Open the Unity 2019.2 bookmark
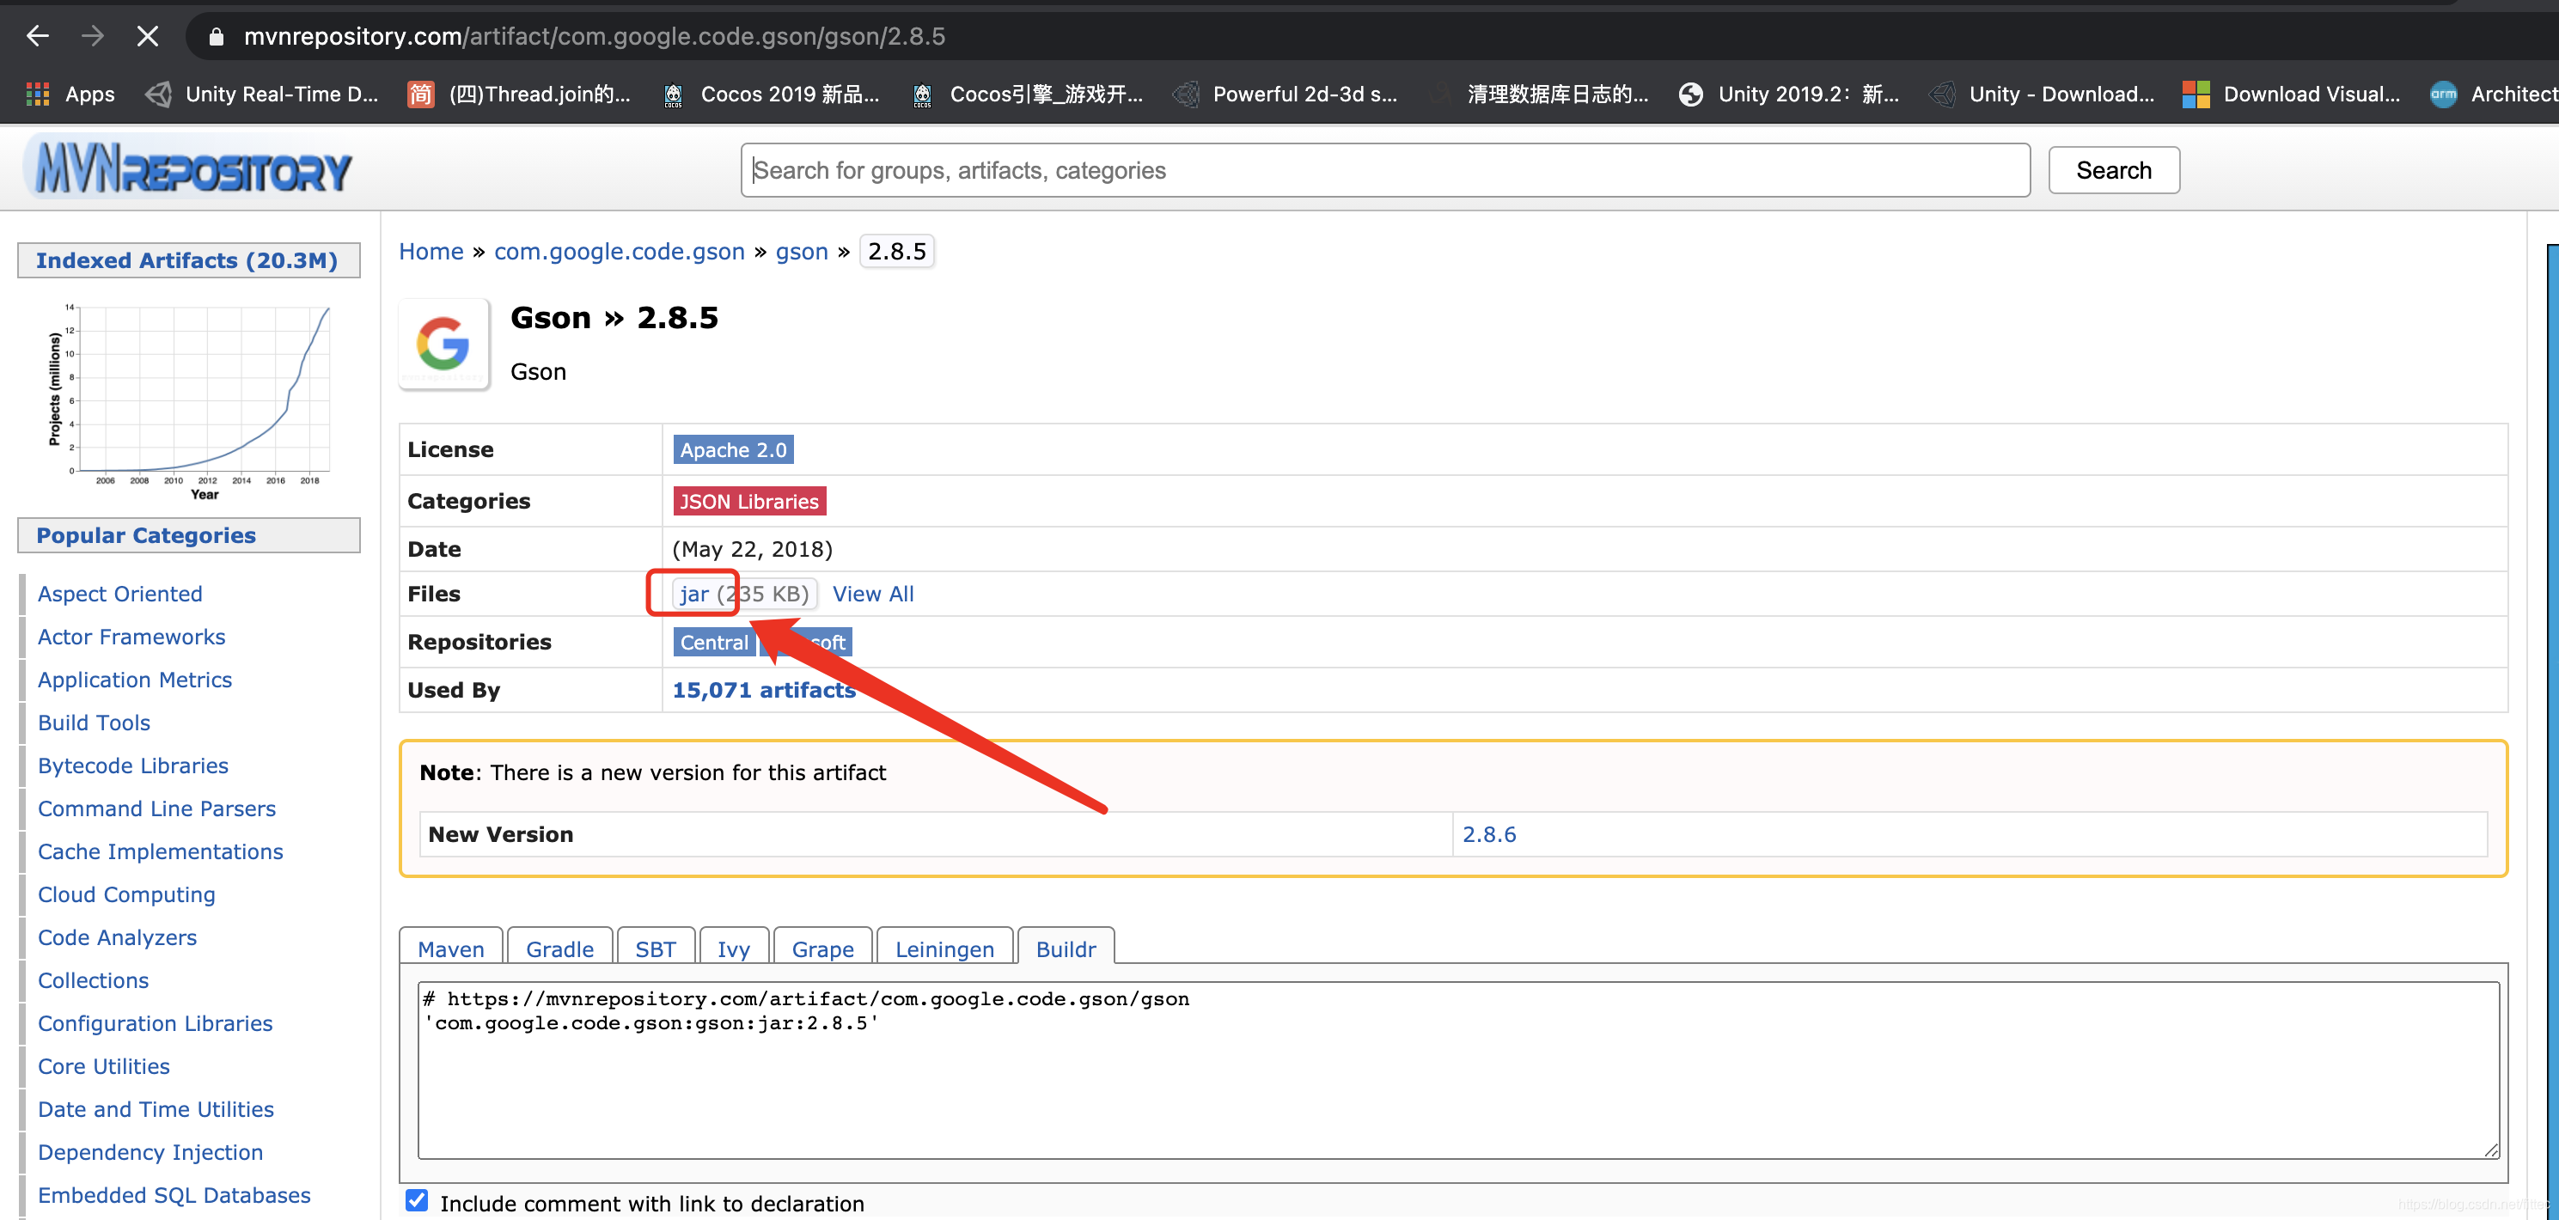 [x=1789, y=95]
